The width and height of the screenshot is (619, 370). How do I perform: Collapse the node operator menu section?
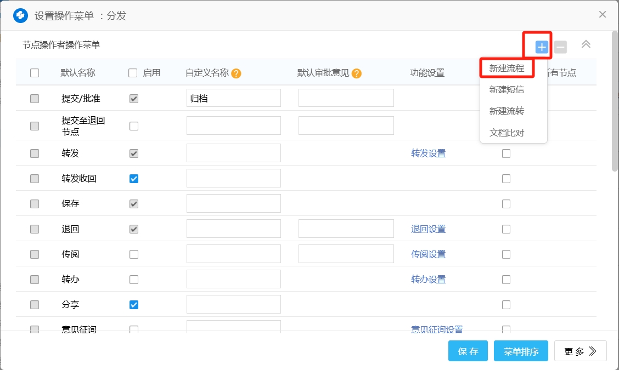pos(586,44)
